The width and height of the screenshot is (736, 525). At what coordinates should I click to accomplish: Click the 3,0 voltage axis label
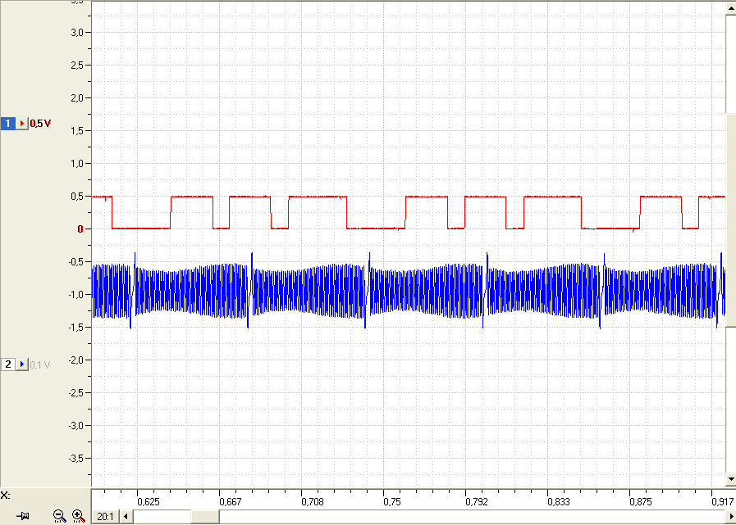pos(77,33)
